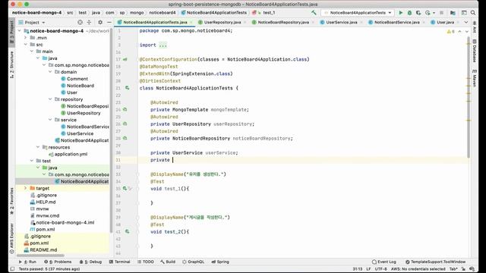This screenshot has width=486, height=273.
Task: Close the NoticeBoard4ApplicationTests.java tab
Action: (x=191, y=22)
